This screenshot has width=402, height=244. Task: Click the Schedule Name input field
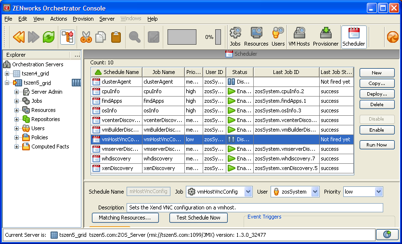pyautogui.click(x=149, y=191)
